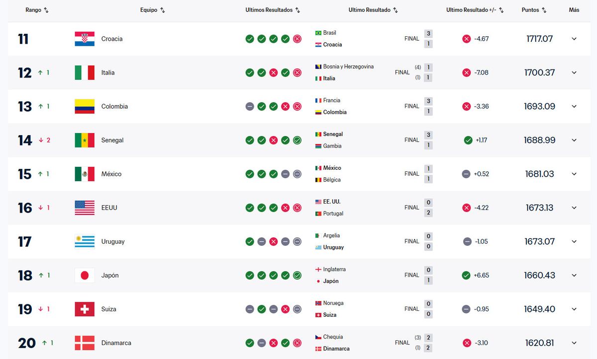Click Uruguay's red loss result circle
The width and height of the screenshot is (597, 359).
pyautogui.click(x=273, y=241)
